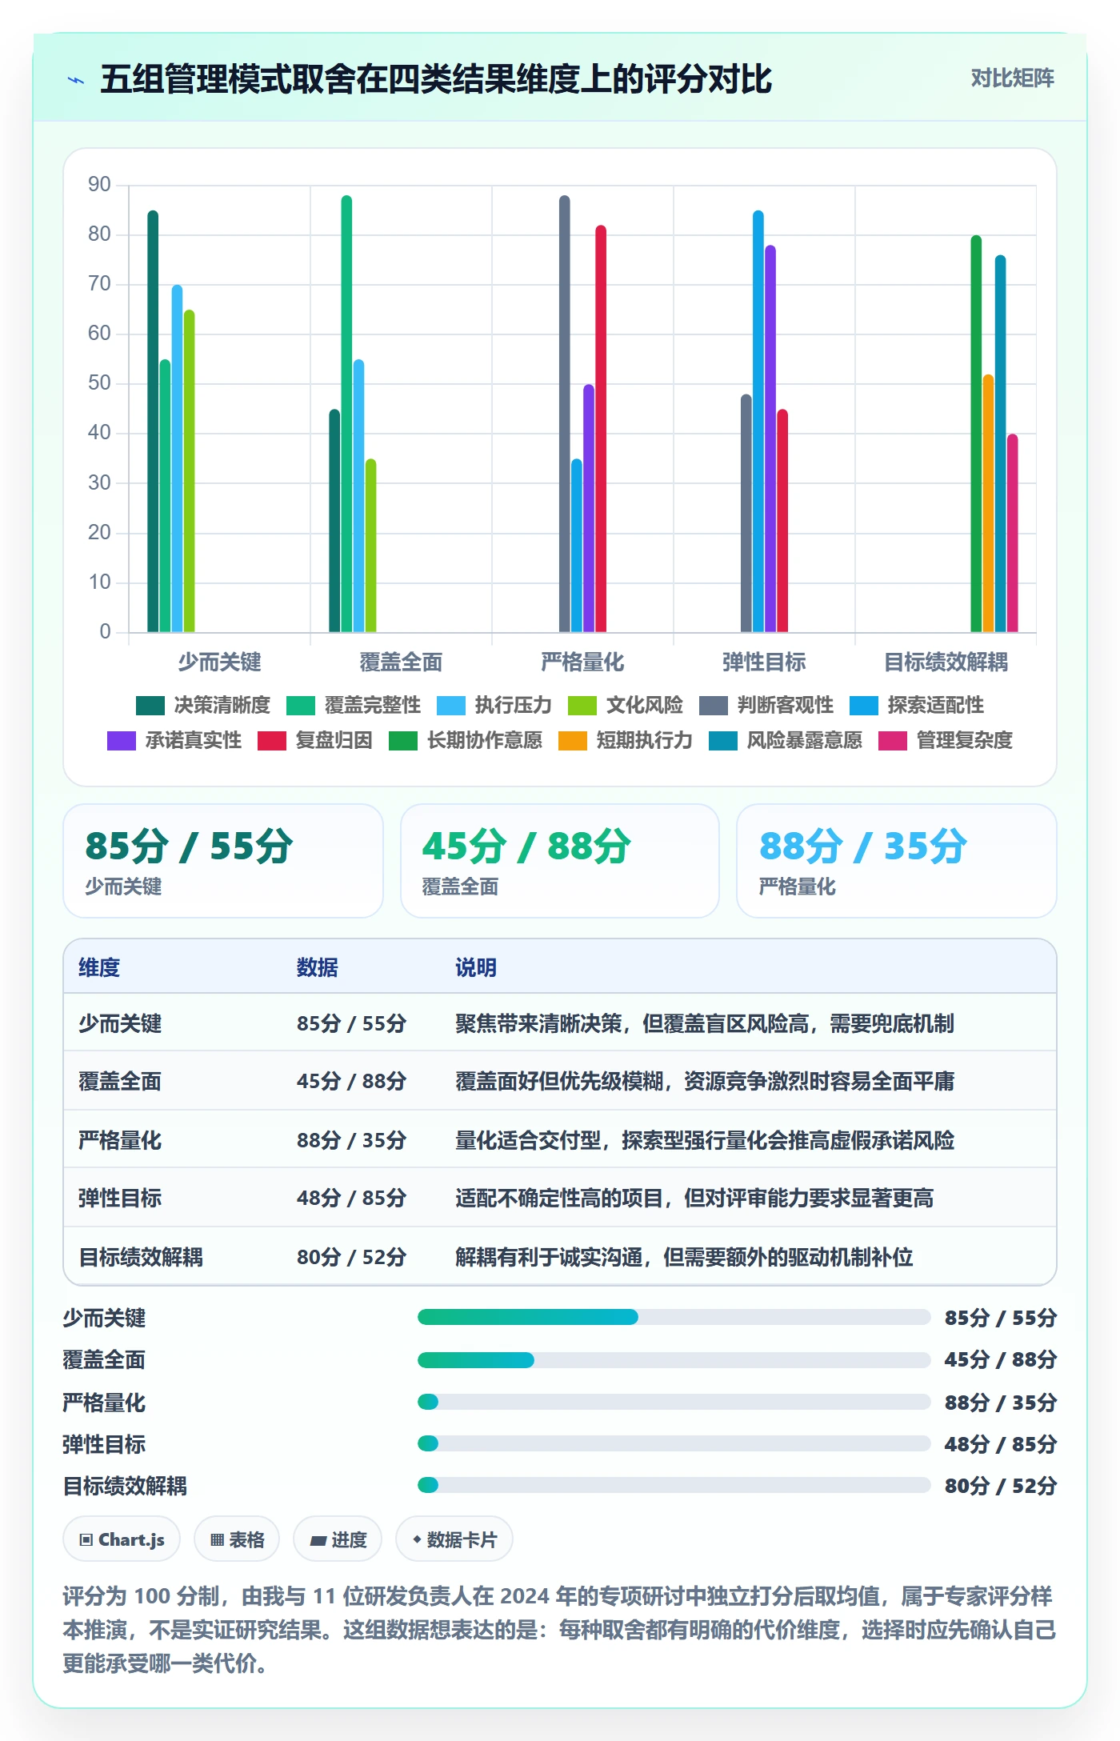The image size is (1120, 1741).
Task: Toggle the 执行压力 legend item
Action: 494,706
